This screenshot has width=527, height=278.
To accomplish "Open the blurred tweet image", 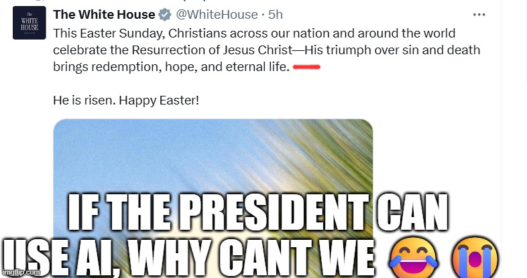I will tap(213, 167).
